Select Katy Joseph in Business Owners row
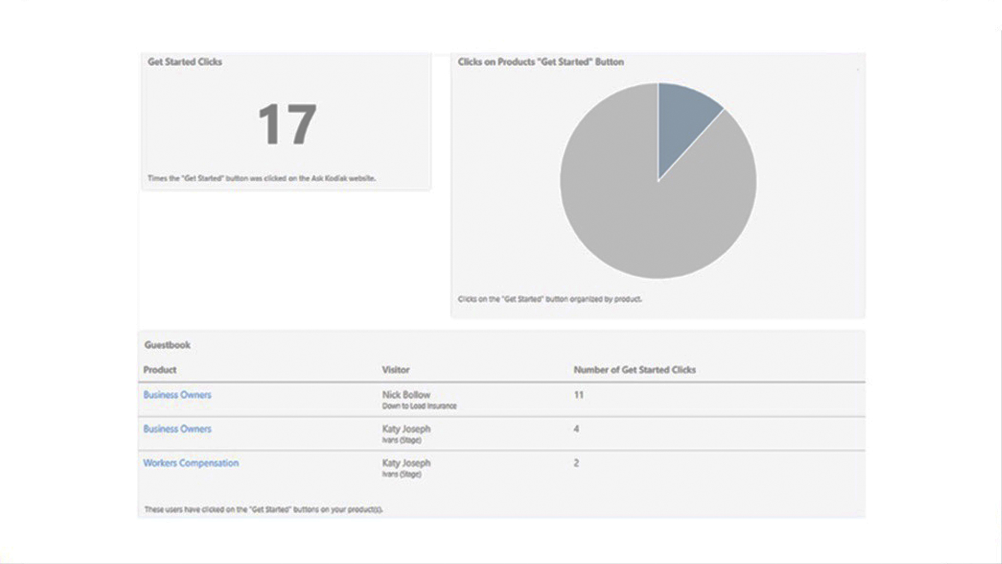The image size is (1002, 564). point(406,429)
